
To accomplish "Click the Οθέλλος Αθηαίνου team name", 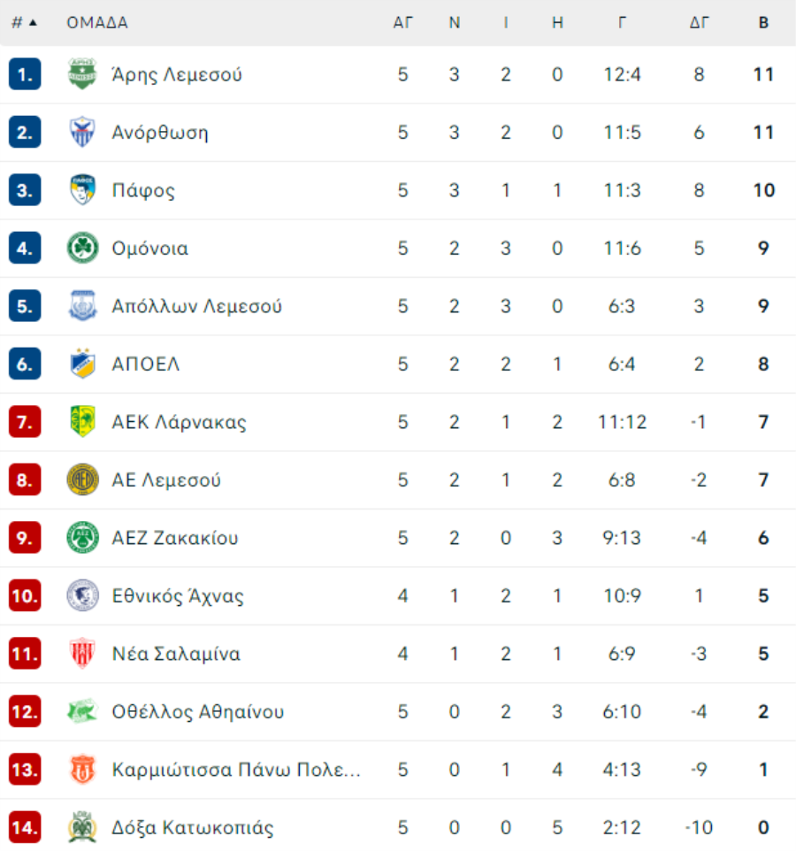I will point(198,711).
